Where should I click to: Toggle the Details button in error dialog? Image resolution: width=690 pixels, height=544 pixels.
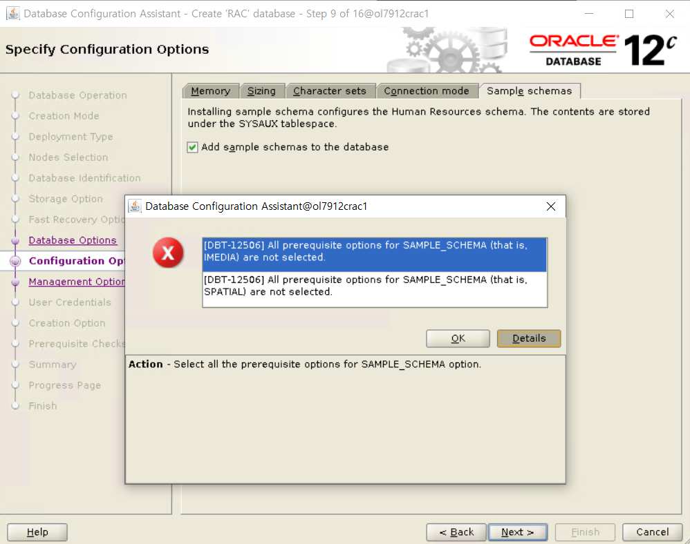529,338
